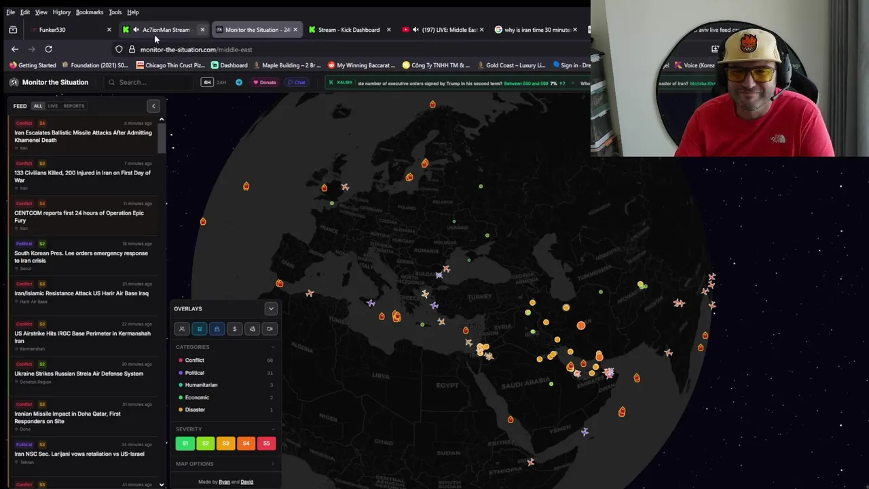
Task: Open the Ryan credit link
Action: coord(224,482)
